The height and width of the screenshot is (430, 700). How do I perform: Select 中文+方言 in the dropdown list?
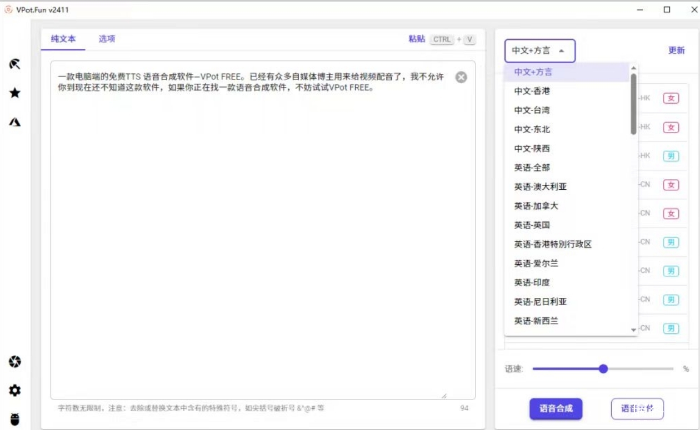[x=567, y=72]
